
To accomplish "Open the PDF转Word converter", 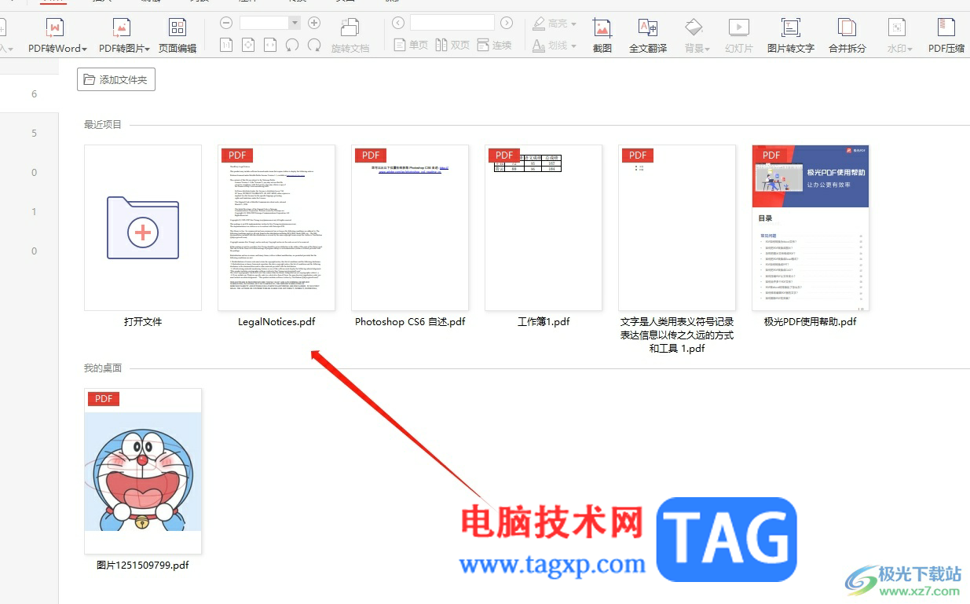I will point(57,35).
